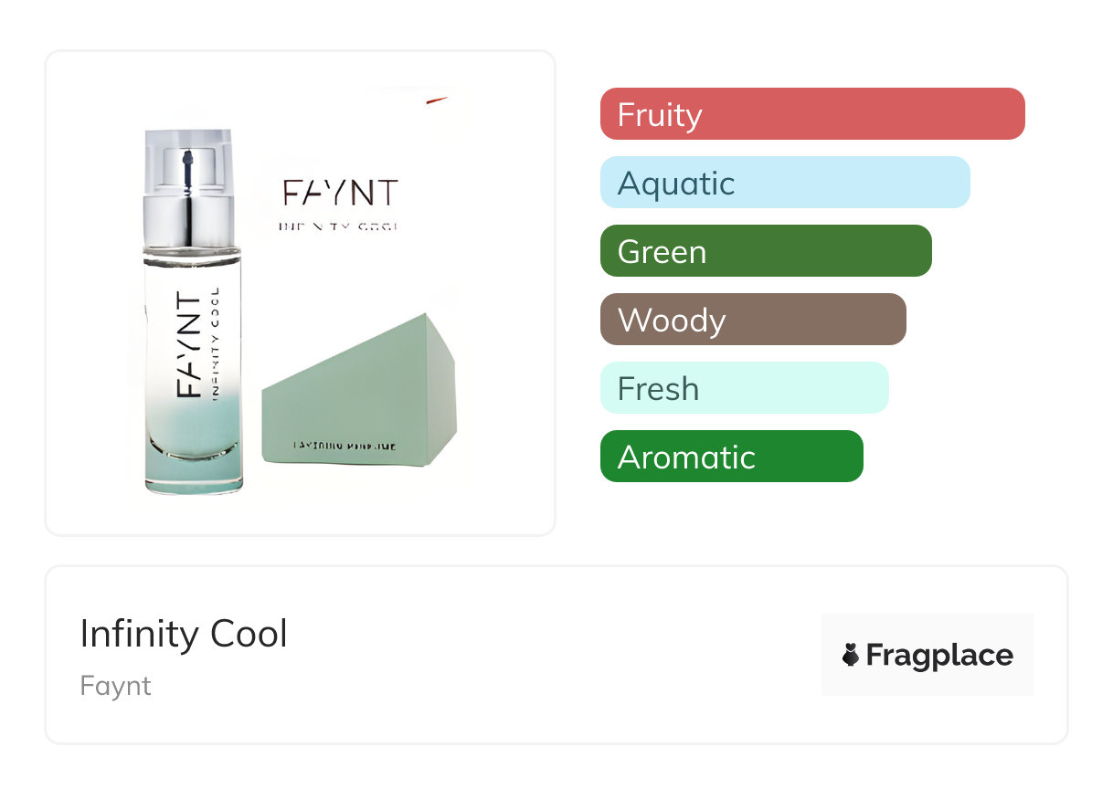Click the Fragplace bottle logo icon
Viewport: 1113px width, 789px height.
click(x=851, y=655)
